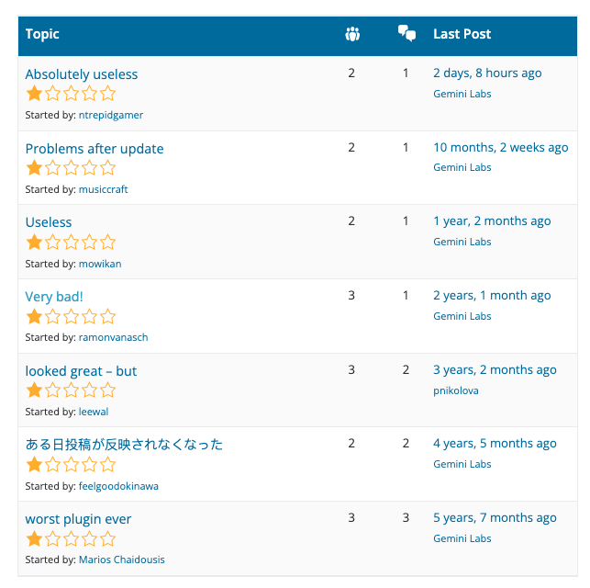Click the star rating under 'worst plugin ever'

pyautogui.click(x=71, y=538)
